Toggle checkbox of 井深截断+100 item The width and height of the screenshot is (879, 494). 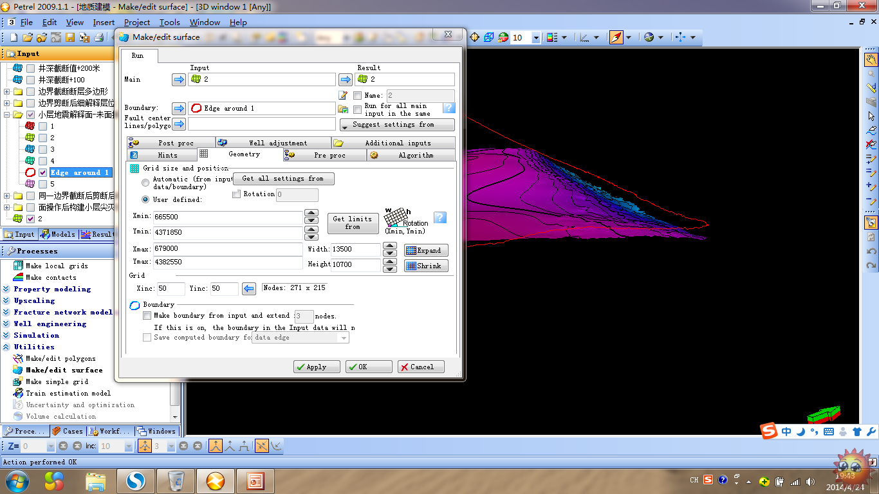coord(30,80)
